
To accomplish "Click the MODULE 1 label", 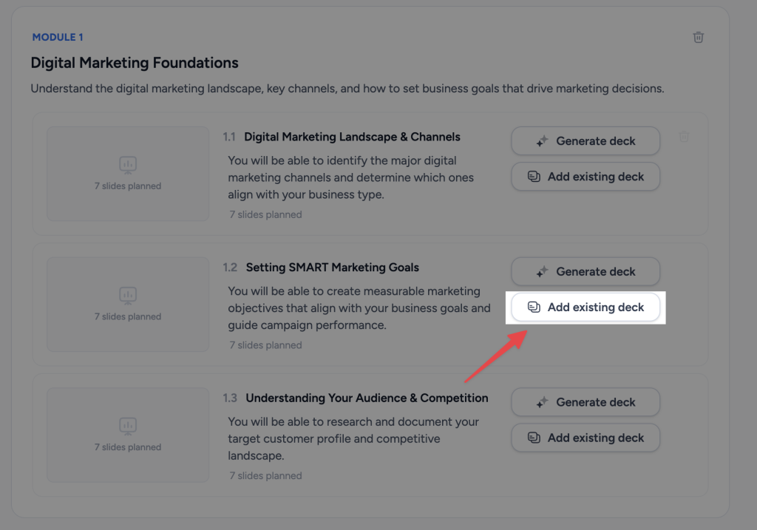I will pos(58,37).
